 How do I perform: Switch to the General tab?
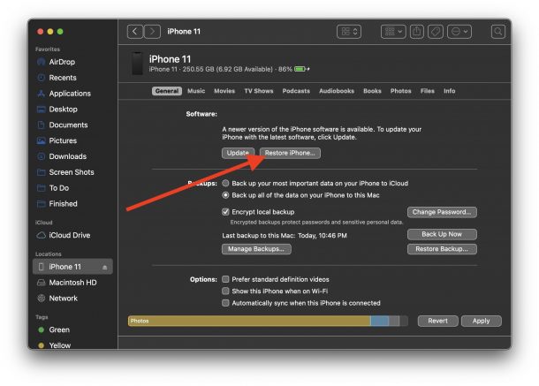tap(167, 91)
